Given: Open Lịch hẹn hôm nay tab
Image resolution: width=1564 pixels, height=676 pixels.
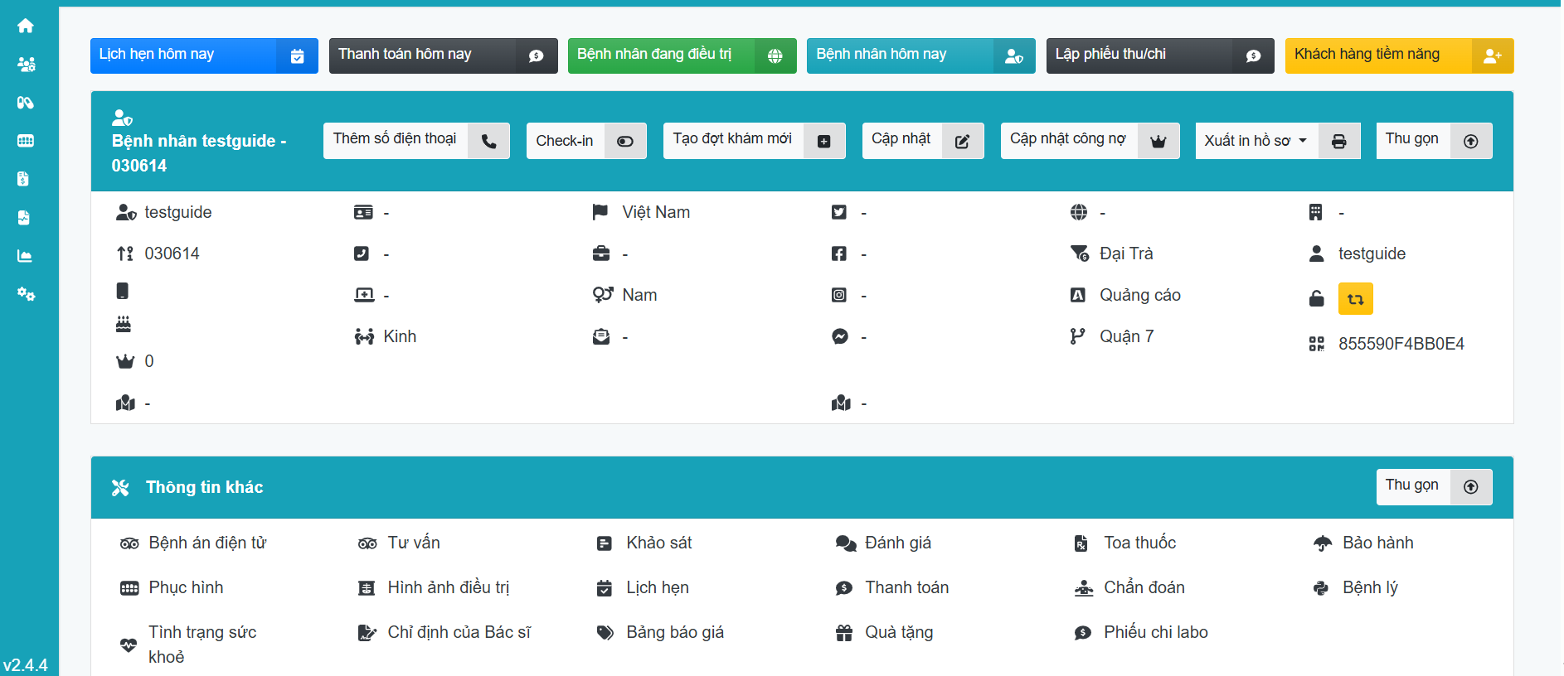Looking at the screenshot, I should 203,56.
